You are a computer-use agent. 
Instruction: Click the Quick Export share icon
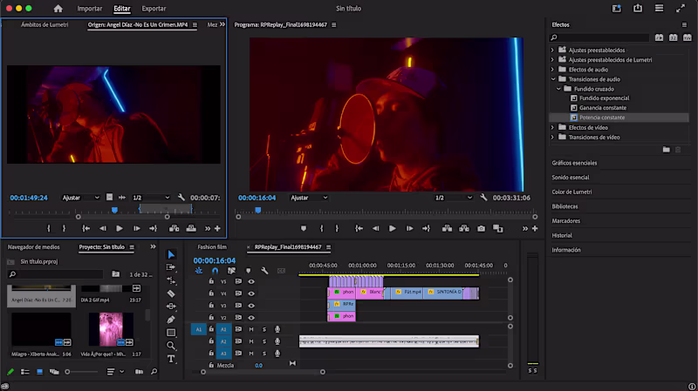point(637,9)
